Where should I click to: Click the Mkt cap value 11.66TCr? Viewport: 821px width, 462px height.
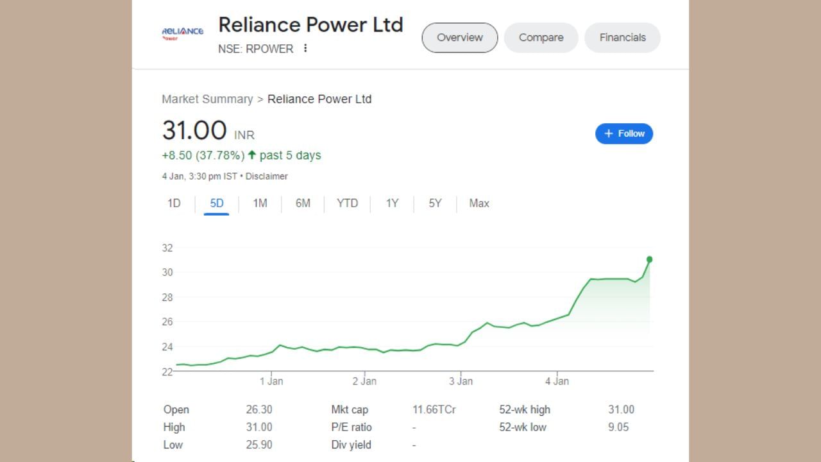434,409
